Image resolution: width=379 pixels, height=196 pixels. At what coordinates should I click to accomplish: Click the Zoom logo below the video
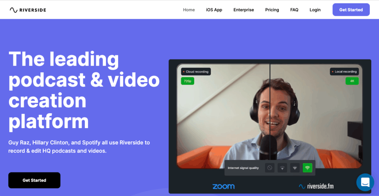(x=223, y=186)
